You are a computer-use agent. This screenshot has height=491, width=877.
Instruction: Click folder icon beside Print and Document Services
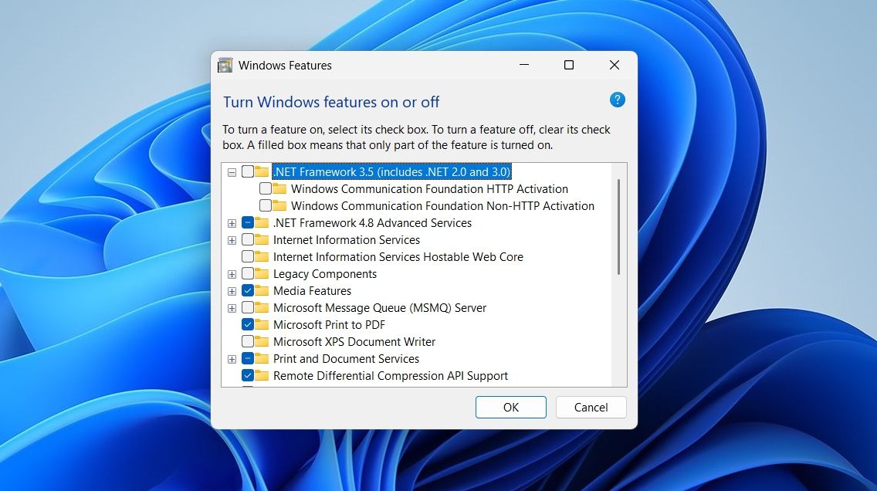(262, 358)
